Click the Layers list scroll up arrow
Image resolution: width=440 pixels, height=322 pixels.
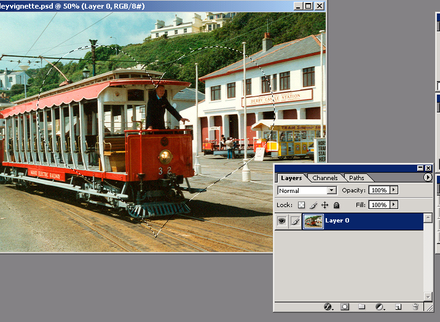tap(428, 218)
